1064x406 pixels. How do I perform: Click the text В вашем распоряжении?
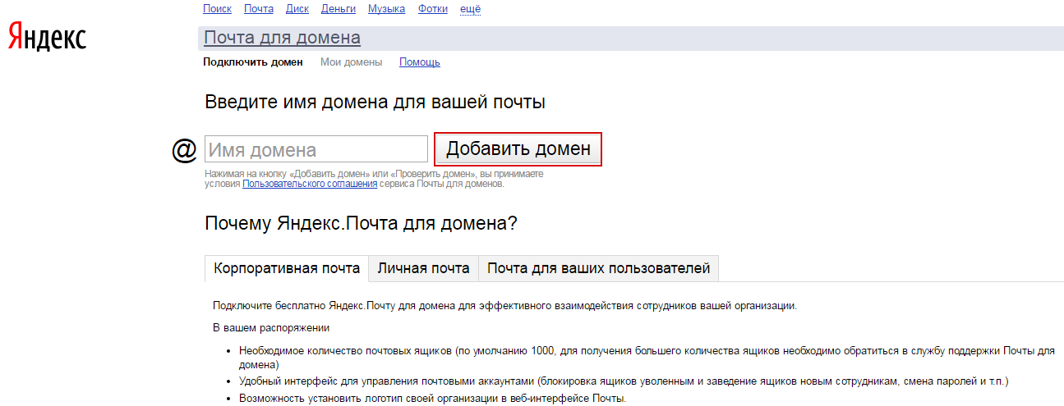pos(271,328)
